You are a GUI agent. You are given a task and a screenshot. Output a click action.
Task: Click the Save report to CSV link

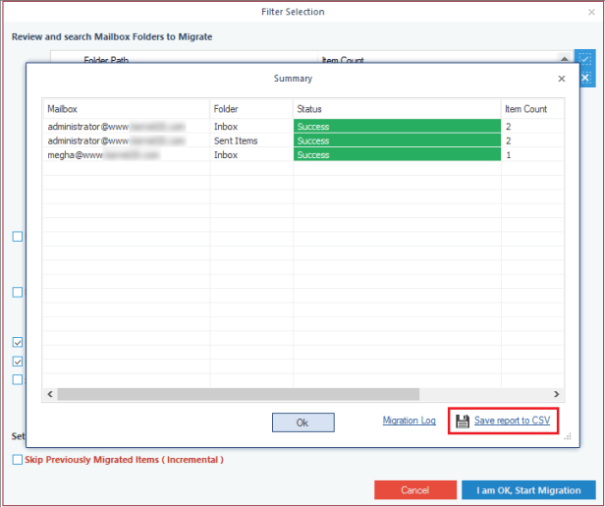point(512,421)
